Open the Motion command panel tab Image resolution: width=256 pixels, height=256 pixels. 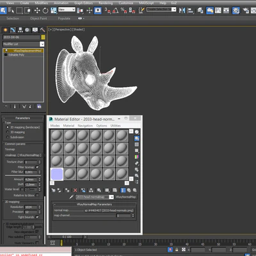point(28,30)
